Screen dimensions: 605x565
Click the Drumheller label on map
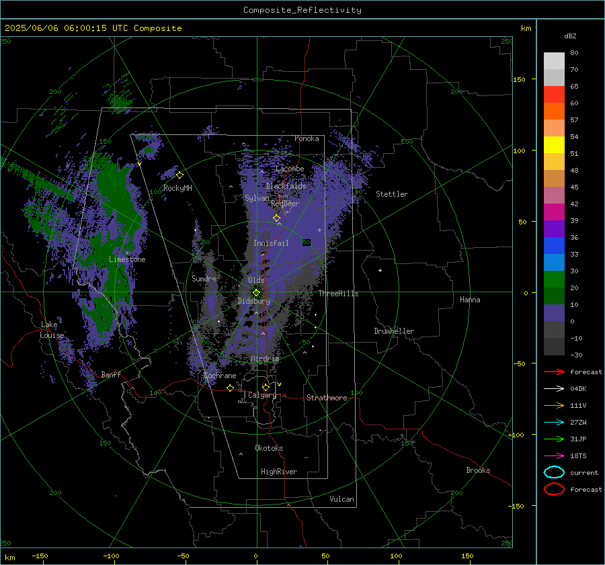(394, 331)
